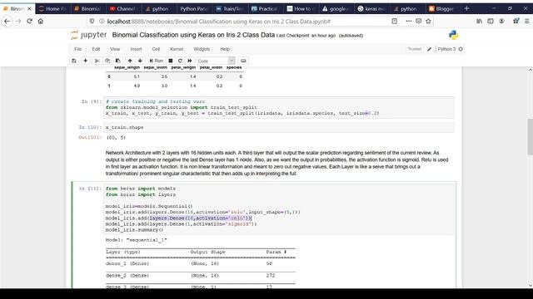This screenshot has width=533, height=299.
Task: Toggle the browser sidebar
Action: point(491,21)
